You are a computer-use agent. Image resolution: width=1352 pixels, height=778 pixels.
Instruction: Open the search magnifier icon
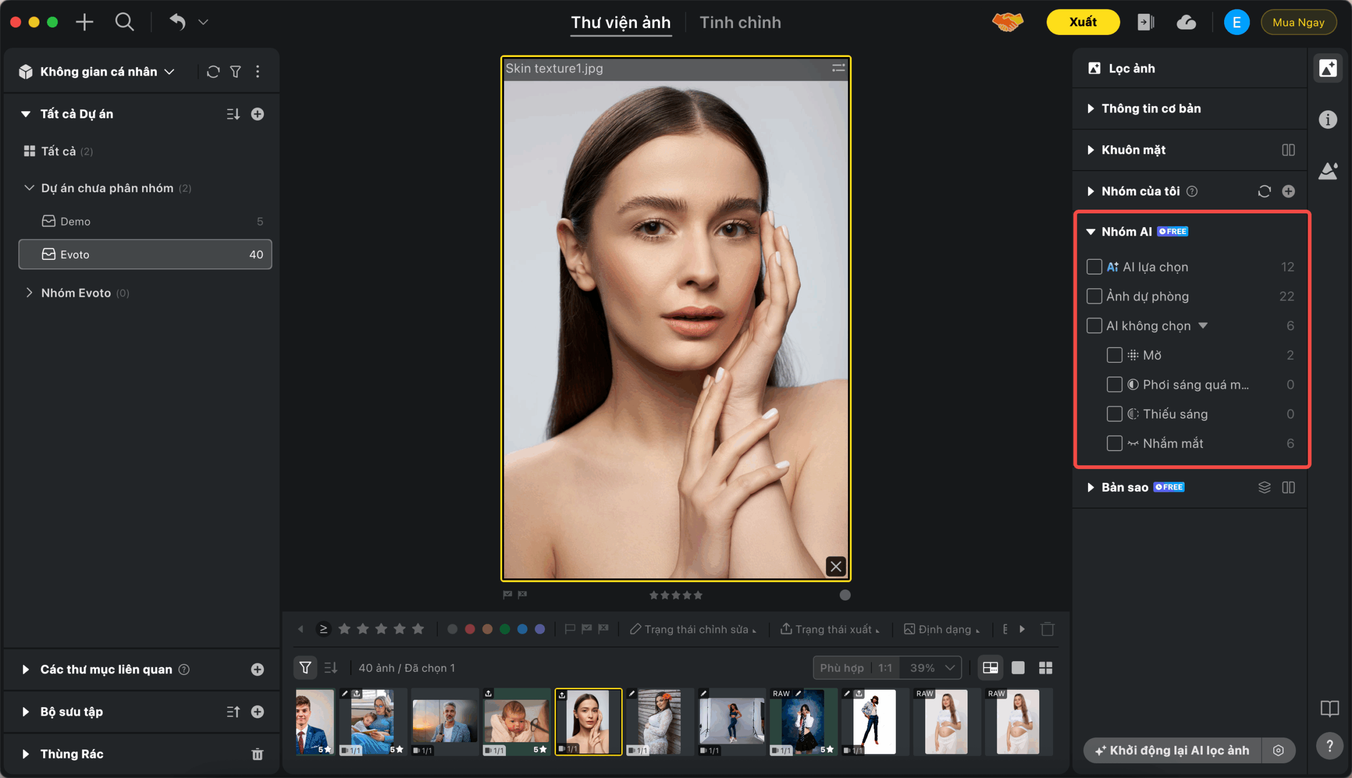coord(125,22)
